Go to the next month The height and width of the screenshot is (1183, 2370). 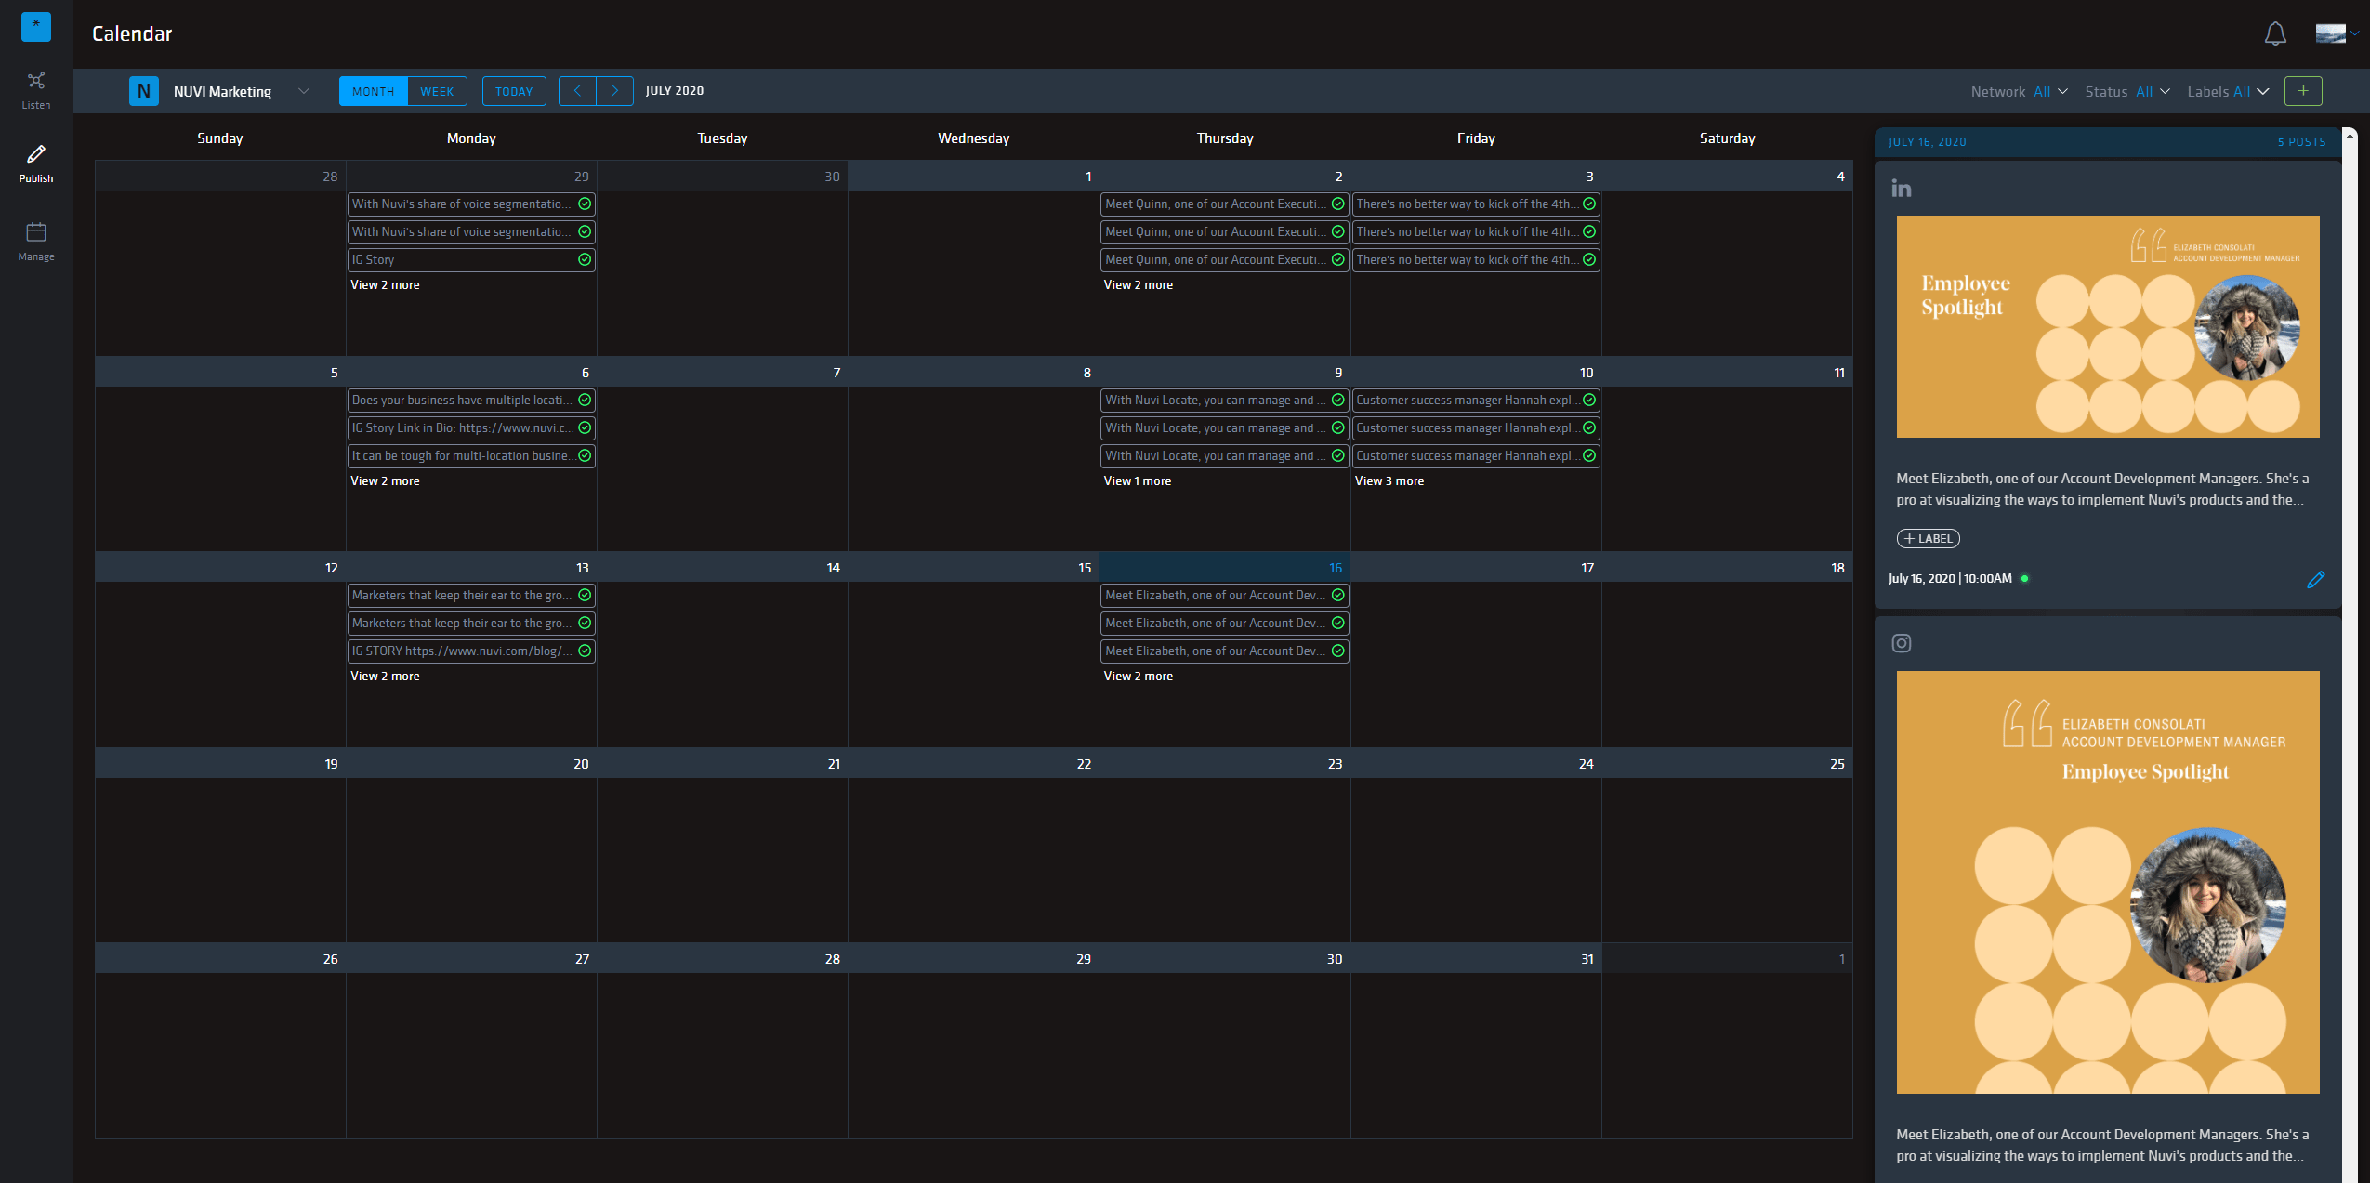click(614, 91)
